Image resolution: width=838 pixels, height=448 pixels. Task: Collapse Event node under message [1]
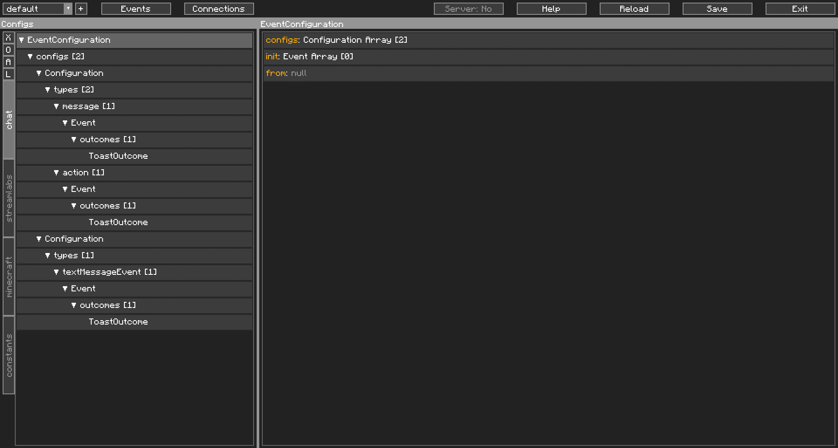[x=65, y=123]
